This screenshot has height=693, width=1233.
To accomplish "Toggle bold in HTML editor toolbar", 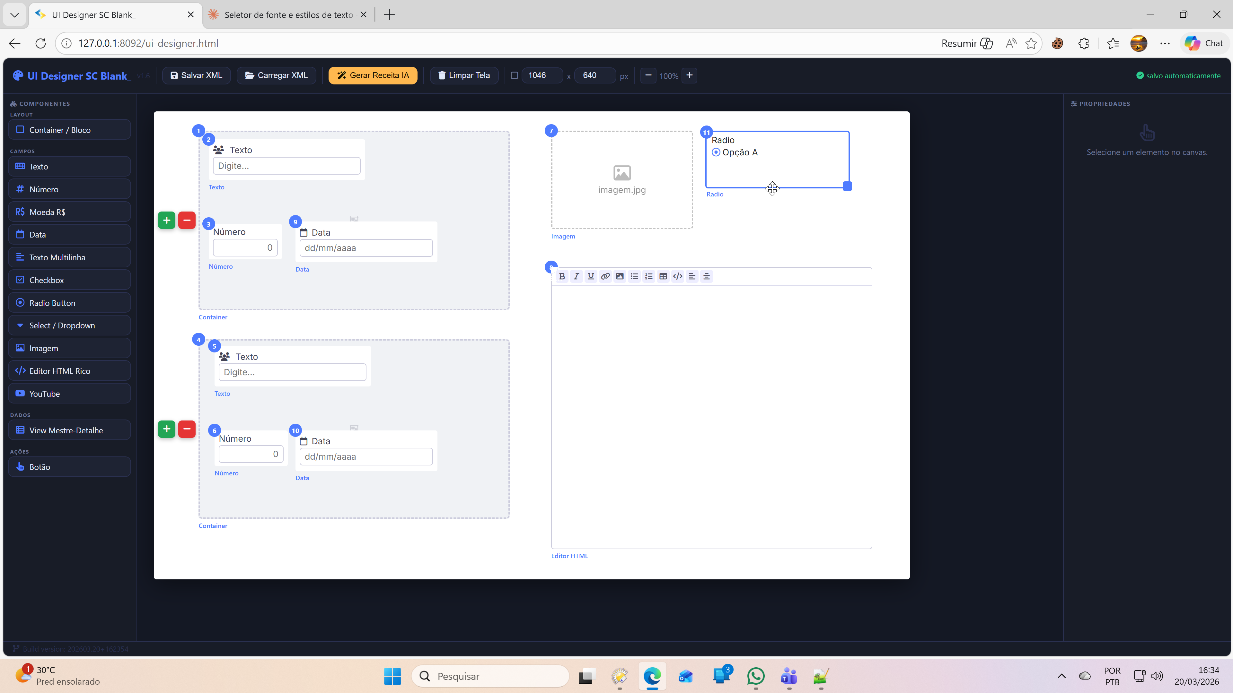I will (x=562, y=276).
